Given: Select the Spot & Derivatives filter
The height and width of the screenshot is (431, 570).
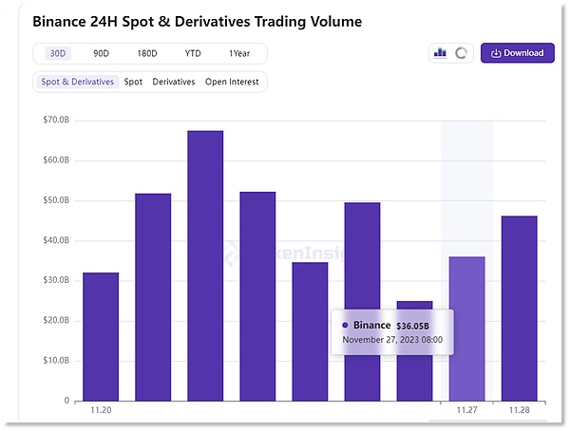Looking at the screenshot, I should [77, 82].
